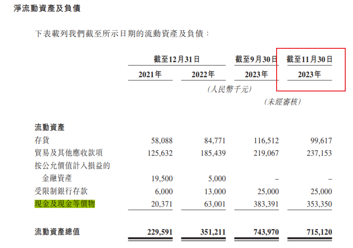Click the (未經審核) unaudited note
Image resolution: width=353 pixels, height=248 pixels.
pos(282,102)
